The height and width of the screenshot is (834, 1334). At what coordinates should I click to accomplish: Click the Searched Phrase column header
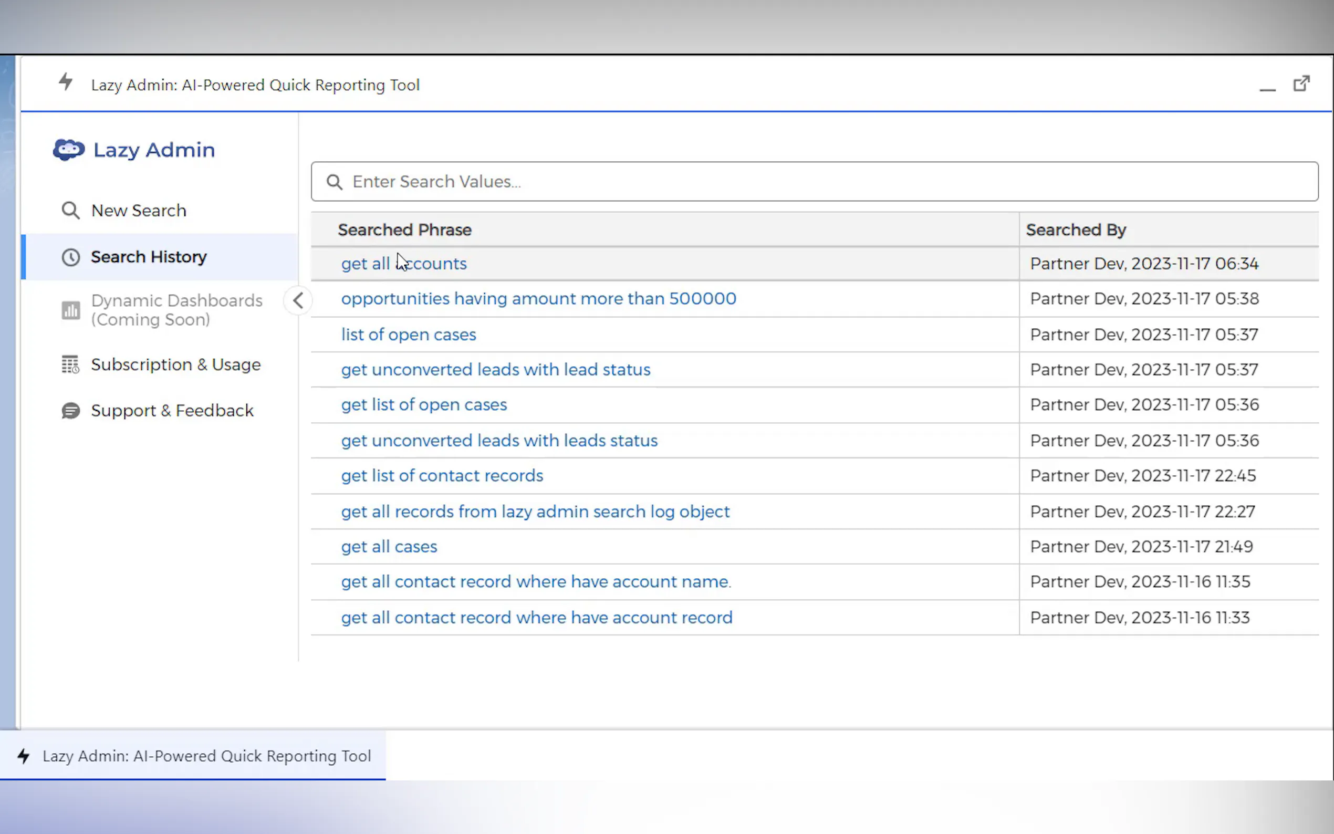point(404,230)
